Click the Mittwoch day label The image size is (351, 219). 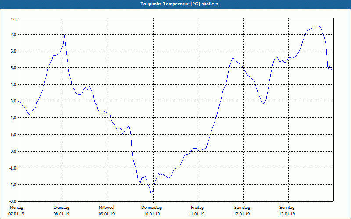pyautogui.click(x=107, y=208)
